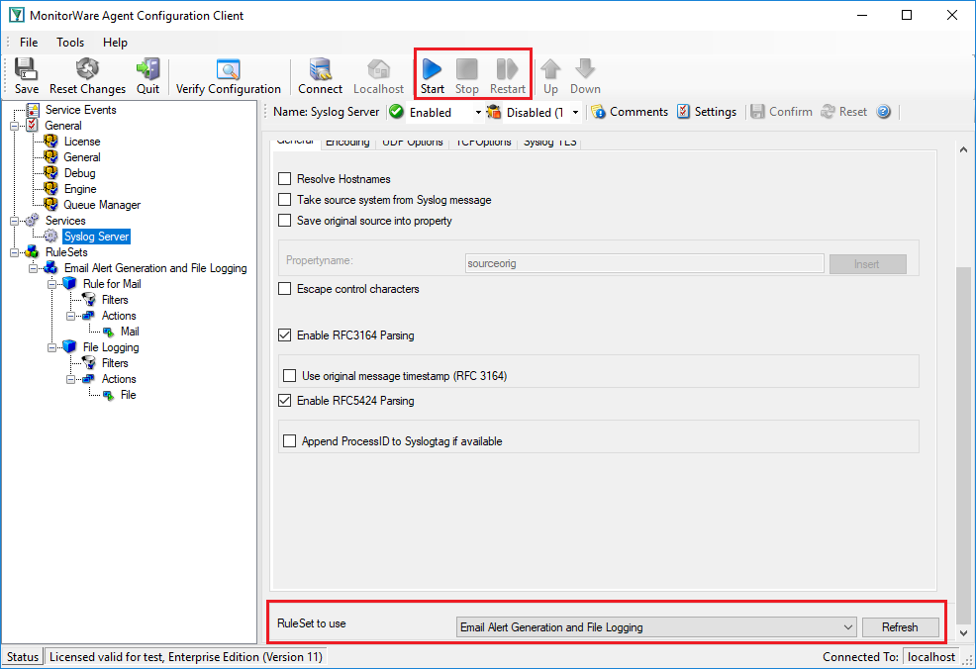The width and height of the screenshot is (976, 669).
Task: Click Reset in the service toolbar
Action: [x=844, y=112]
